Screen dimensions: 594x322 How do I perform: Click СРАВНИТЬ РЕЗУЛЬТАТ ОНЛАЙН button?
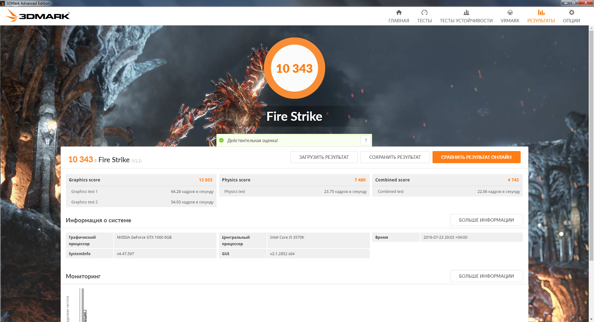[476, 157]
